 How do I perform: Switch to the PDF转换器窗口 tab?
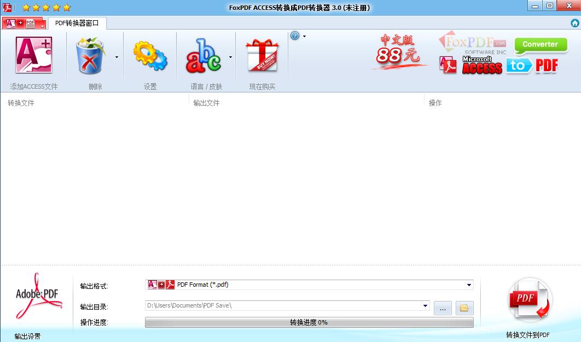tap(77, 23)
